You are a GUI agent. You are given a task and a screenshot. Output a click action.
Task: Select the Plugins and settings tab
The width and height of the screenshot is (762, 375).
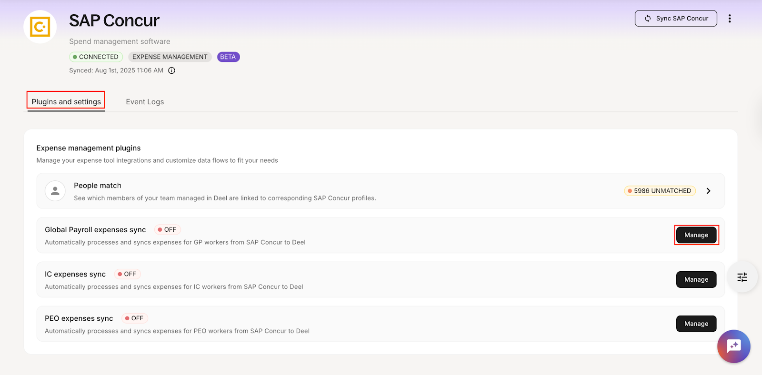[x=66, y=102]
